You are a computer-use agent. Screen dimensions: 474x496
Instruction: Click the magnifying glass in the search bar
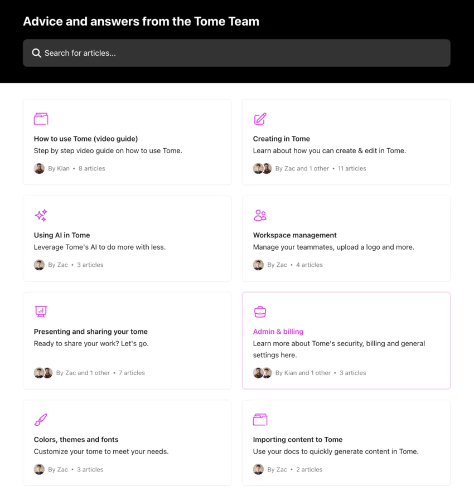pos(36,52)
